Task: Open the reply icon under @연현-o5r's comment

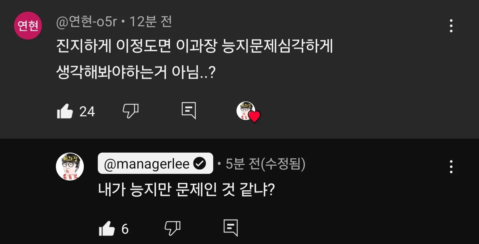Action: coord(189,111)
